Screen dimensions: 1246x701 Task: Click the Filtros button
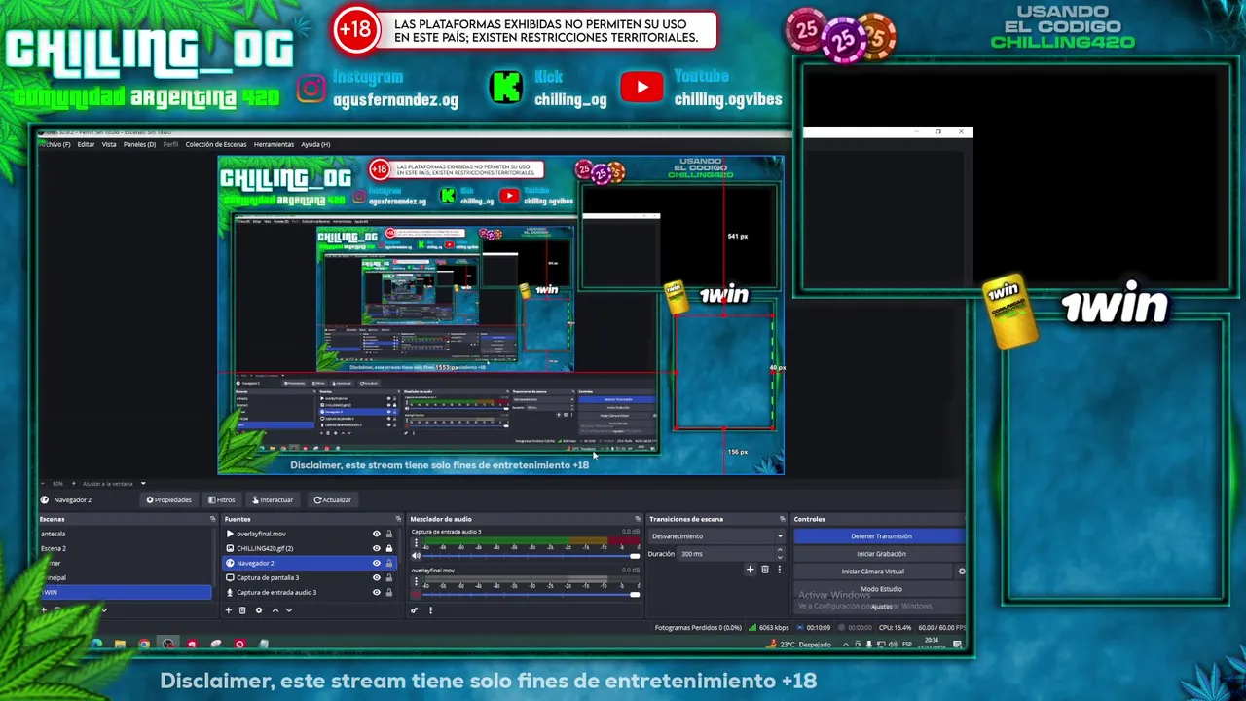point(222,499)
